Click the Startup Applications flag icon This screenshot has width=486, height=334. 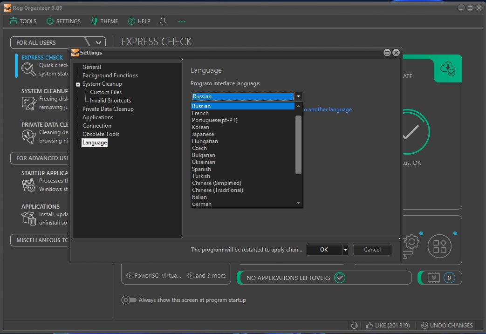(x=28, y=185)
